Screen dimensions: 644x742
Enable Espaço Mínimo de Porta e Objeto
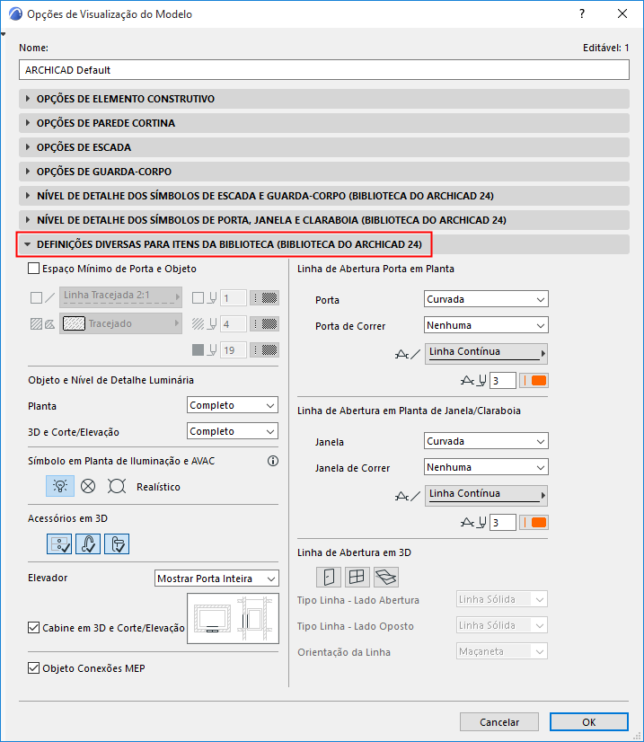[33, 269]
